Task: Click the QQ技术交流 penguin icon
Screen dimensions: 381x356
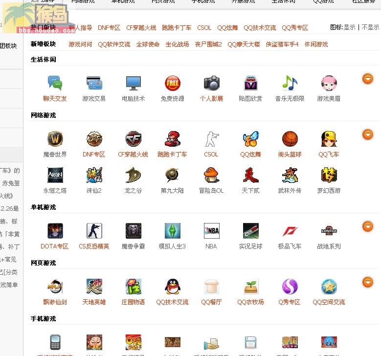Action: tap(173, 286)
